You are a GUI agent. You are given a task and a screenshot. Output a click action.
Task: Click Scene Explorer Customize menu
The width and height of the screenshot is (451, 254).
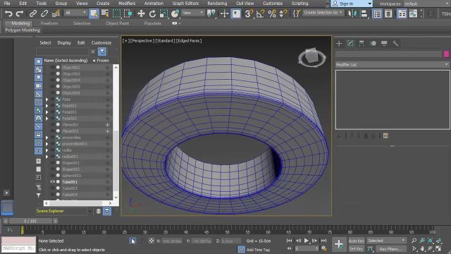point(101,42)
